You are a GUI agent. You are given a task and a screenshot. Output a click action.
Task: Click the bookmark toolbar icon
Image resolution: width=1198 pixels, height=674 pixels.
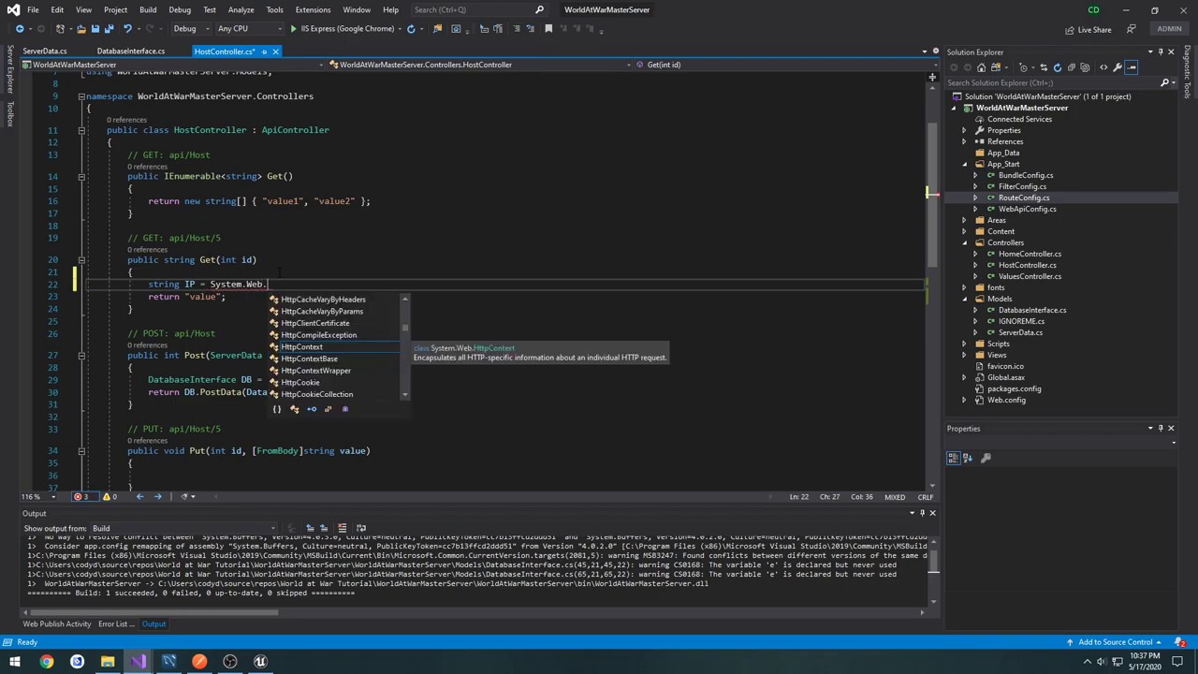coord(548,29)
